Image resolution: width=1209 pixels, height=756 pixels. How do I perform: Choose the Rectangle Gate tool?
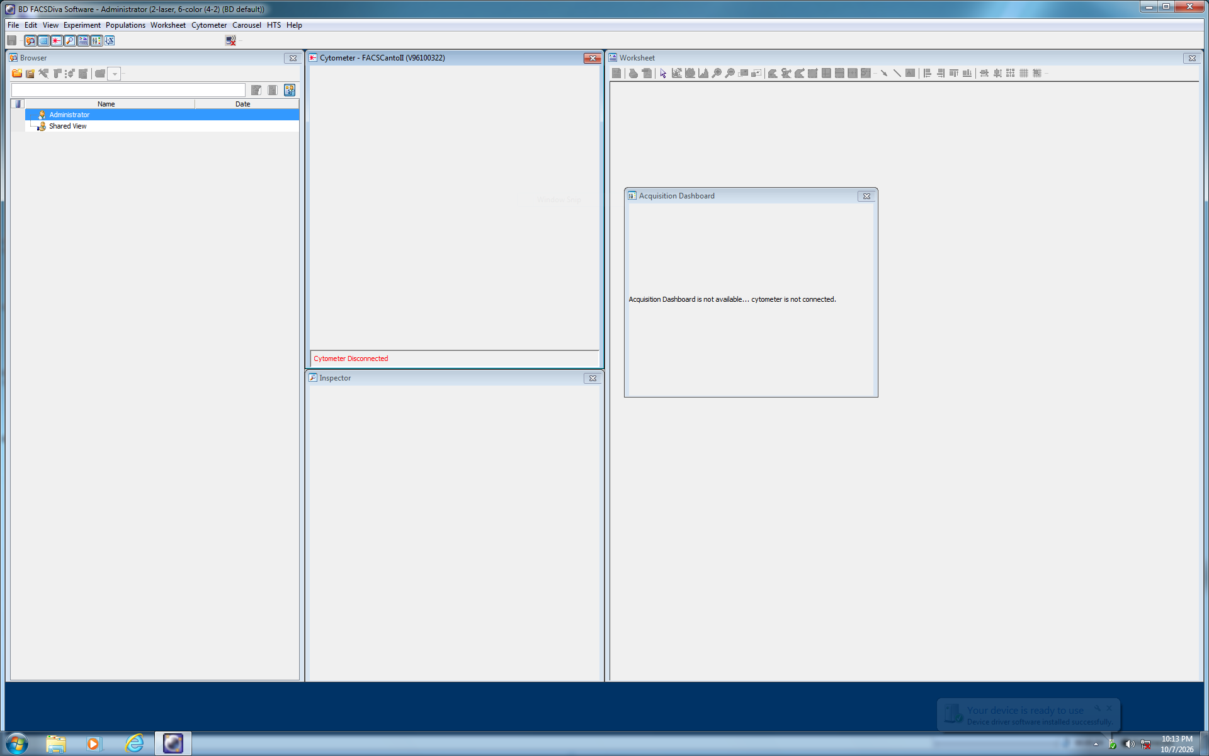click(813, 74)
